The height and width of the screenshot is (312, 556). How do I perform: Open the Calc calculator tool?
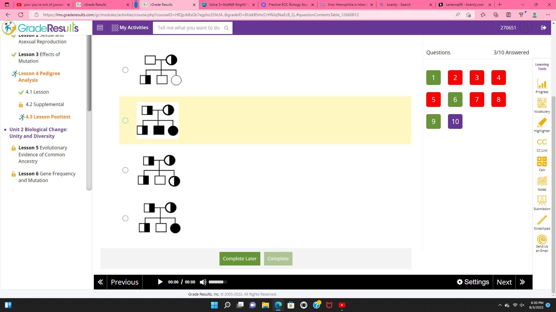tap(542, 164)
